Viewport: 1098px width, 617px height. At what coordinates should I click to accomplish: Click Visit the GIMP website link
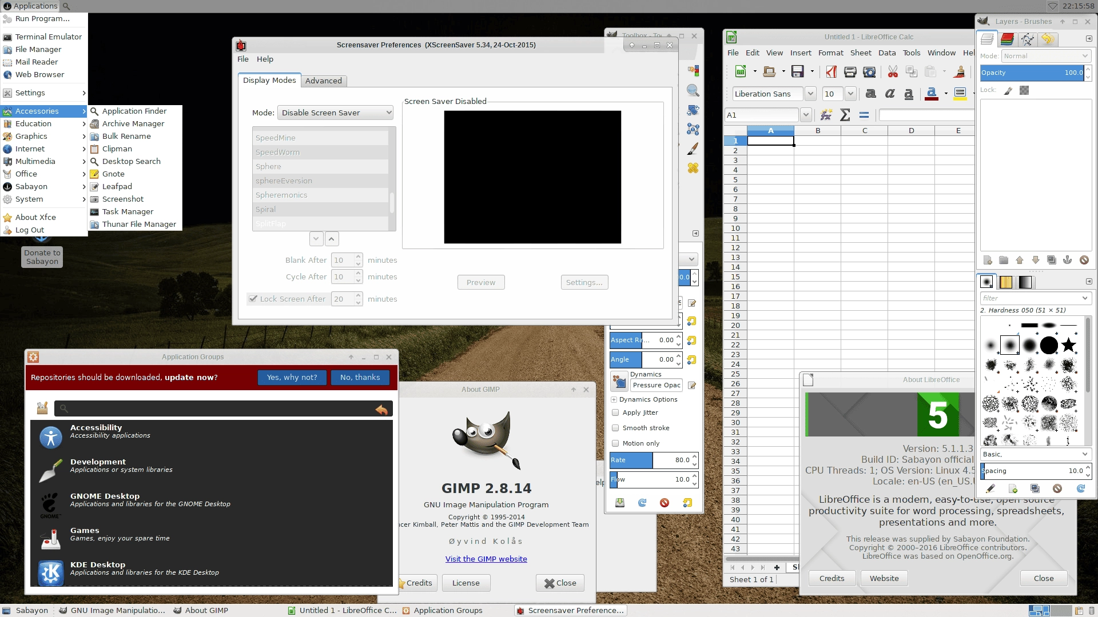click(x=486, y=559)
